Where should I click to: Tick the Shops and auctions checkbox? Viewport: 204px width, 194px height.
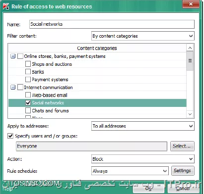coord(28,64)
